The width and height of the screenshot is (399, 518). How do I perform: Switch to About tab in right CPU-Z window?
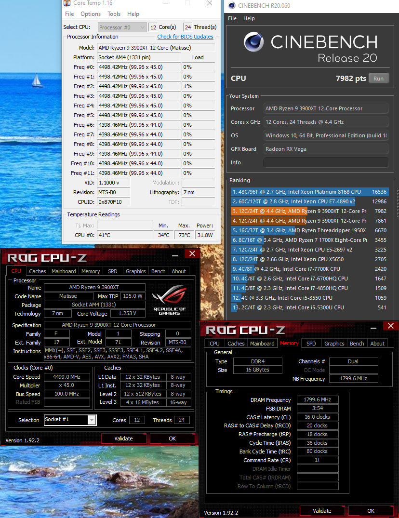[x=377, y=344]
